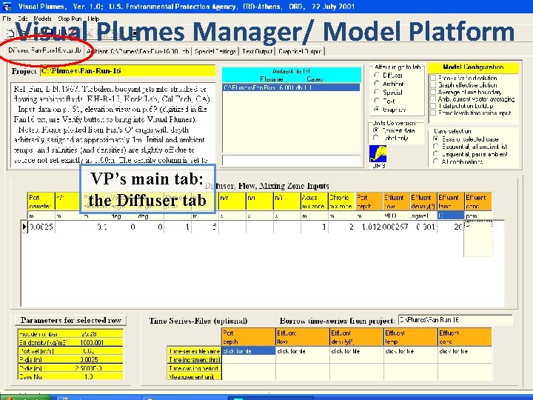Select Base or selected case option
The image size is (533, 400).
[x=436, y=139]
